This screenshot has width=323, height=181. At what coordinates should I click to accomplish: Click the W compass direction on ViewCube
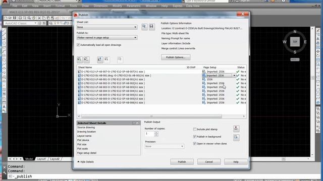tap(285, 42)
